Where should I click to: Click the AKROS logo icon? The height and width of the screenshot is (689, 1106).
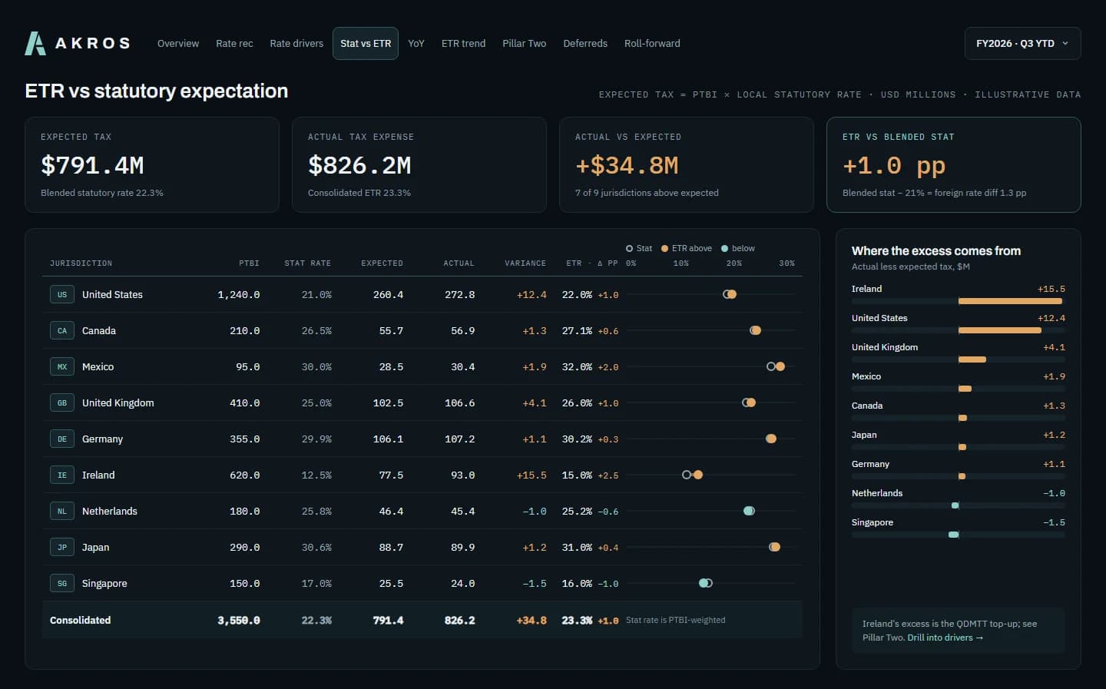click(x=35, y=43)
